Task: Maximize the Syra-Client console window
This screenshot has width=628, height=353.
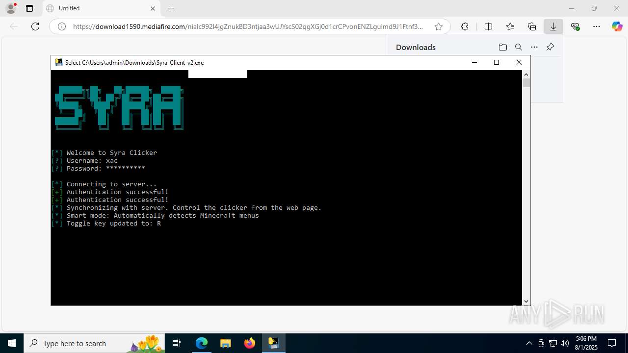Action: (x=497, y=62)
